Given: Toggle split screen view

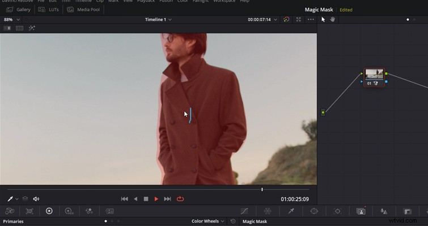Looking at the screenshot, I should [x=19, y=28].
